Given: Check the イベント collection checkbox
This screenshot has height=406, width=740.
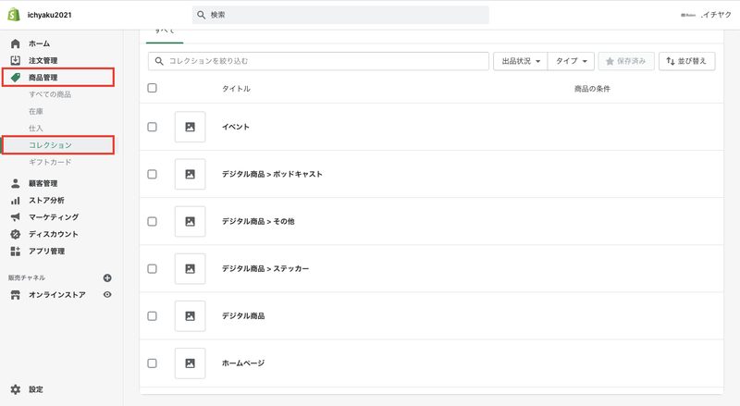Looking at the screenshot, I should (152, 127).
